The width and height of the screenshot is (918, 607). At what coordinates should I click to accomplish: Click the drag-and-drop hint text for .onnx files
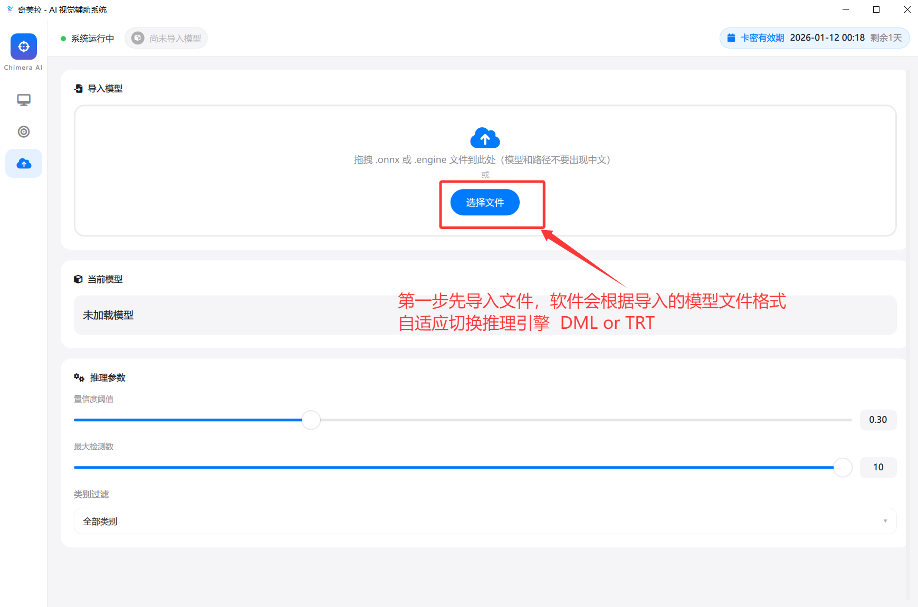tap(482, 160)
